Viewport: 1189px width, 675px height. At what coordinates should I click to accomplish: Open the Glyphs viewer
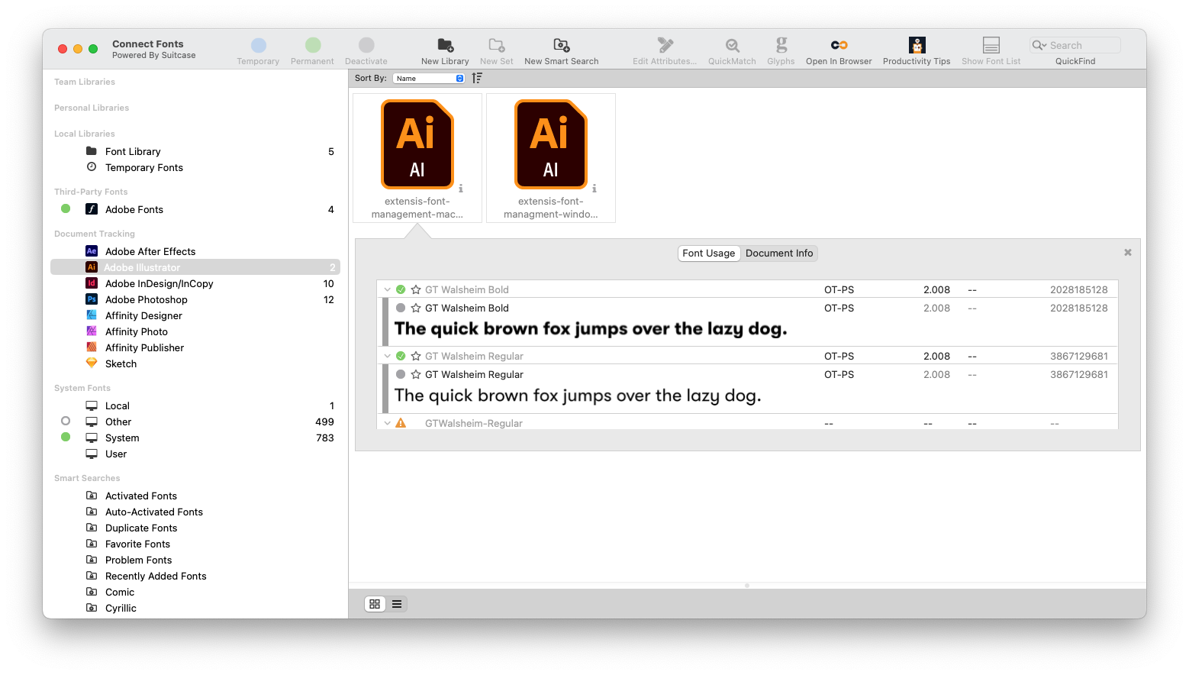pyautogui.click(x=781, y=46)
